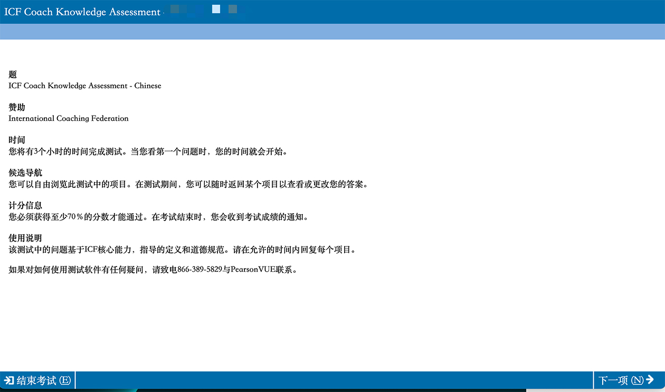Click the 3-hour time limit sentence

(148, 151)
